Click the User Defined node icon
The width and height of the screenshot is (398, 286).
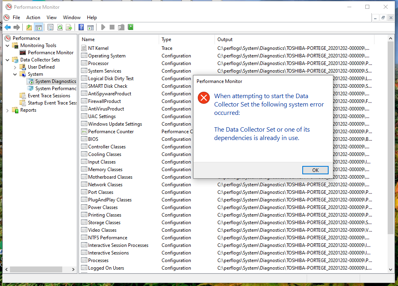point(23,67)
